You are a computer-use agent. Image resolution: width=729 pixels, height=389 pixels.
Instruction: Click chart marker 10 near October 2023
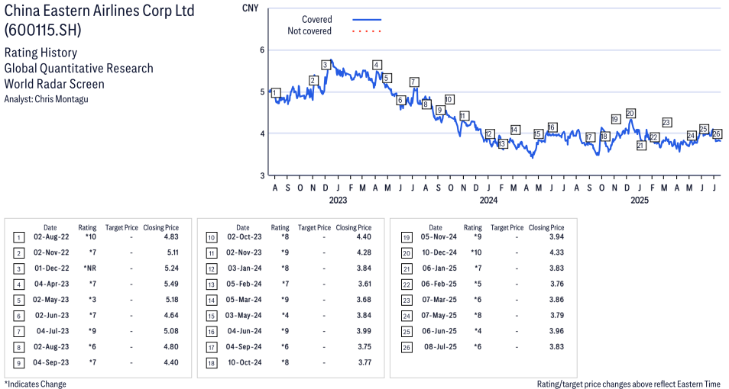point(449,99)
